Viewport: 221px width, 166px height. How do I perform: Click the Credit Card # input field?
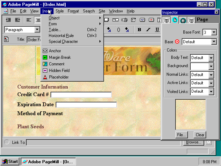point(81,95)
